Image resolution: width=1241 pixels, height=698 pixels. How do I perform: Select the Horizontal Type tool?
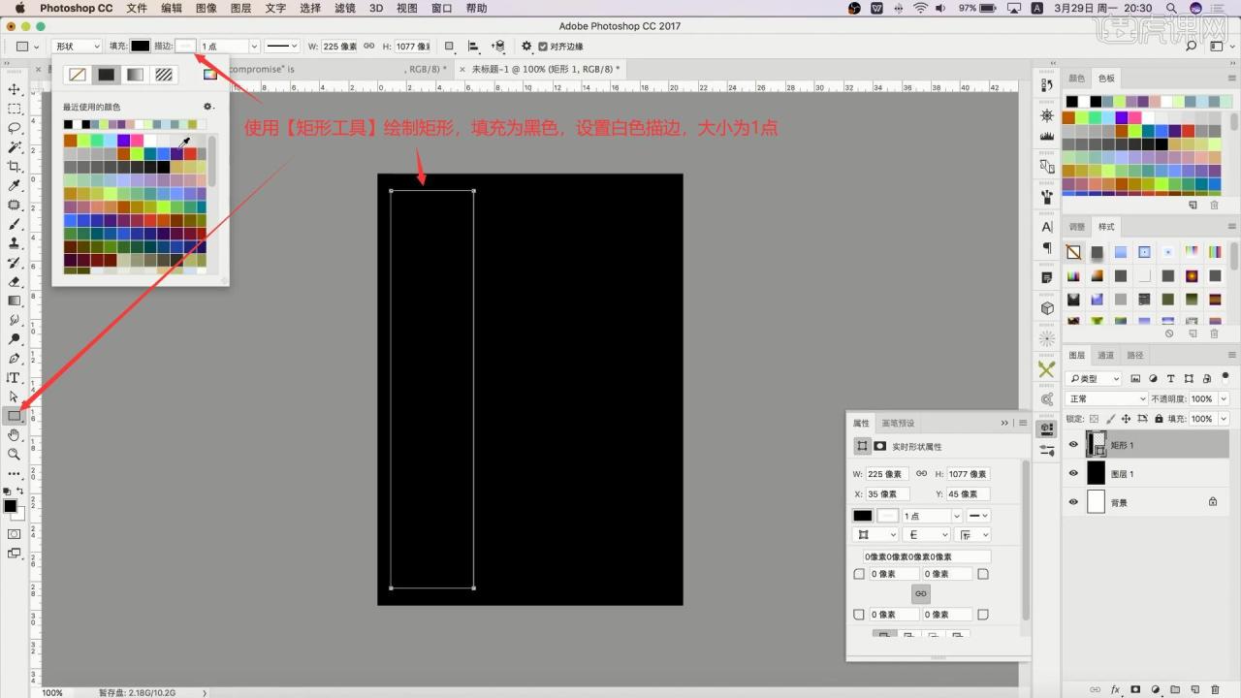pyautogui.click(x=15, y=377)
